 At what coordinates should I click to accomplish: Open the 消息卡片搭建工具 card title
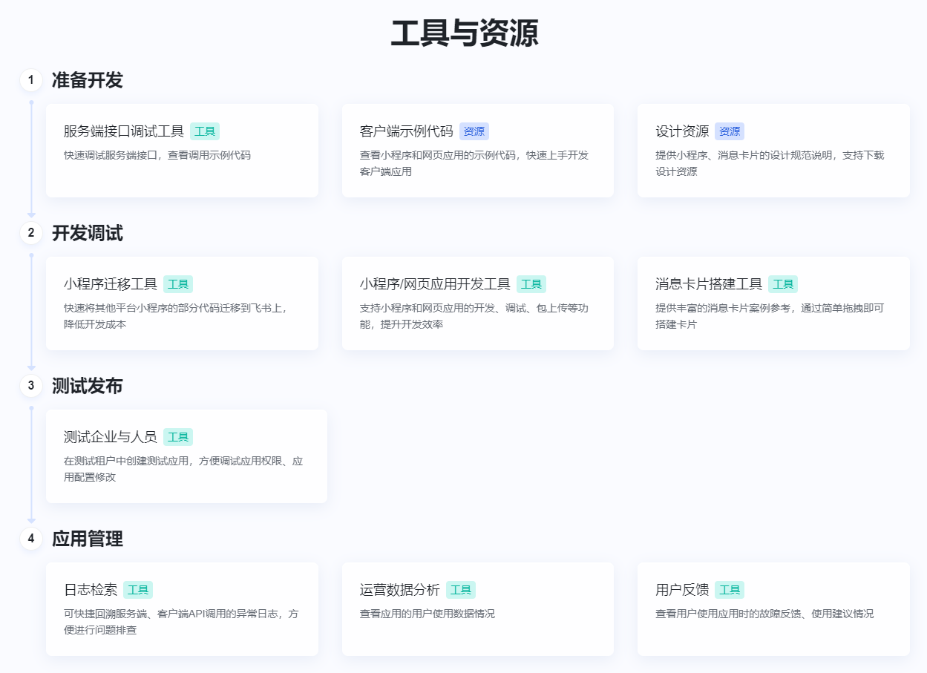tap(709, 284)
